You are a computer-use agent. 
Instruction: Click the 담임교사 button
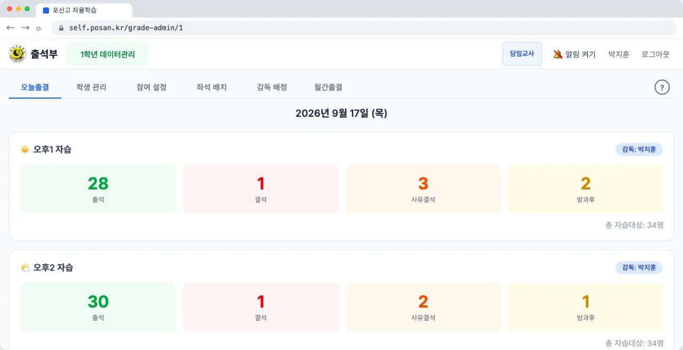522,54
